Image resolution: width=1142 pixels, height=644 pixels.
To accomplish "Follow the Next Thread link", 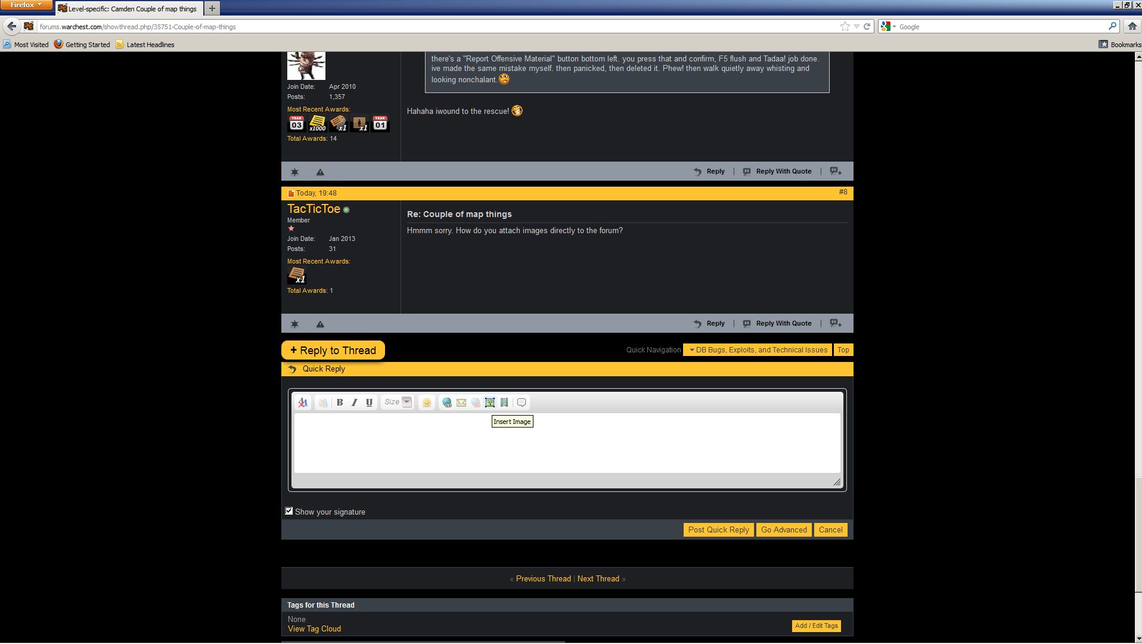I will coord(598,578).
